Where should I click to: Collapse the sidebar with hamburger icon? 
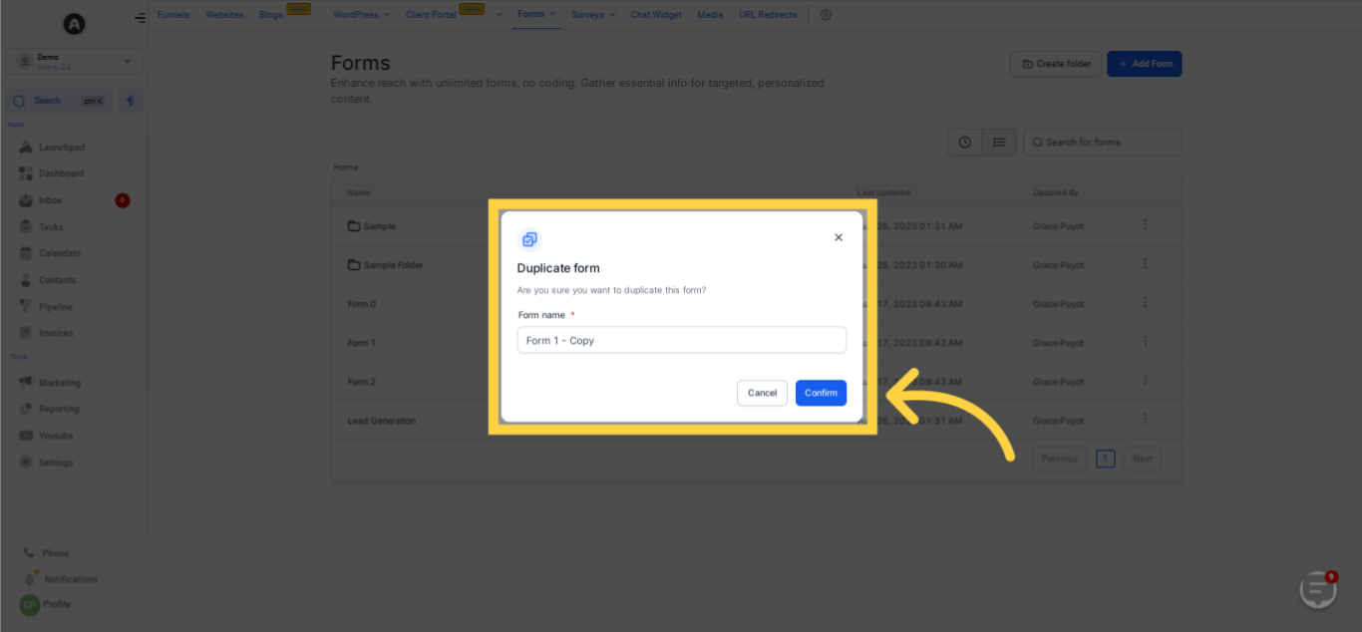(x=140, y=18)
